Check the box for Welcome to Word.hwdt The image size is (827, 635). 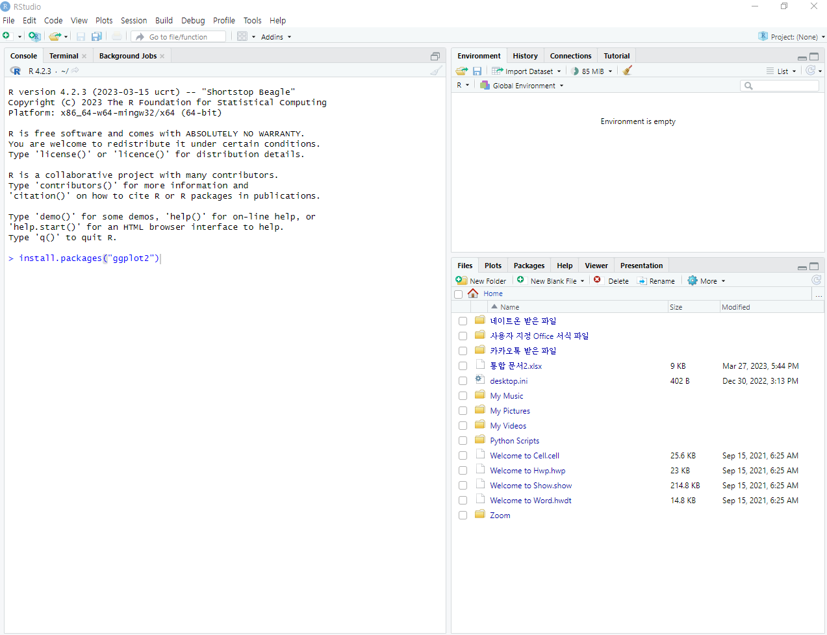coord(463,500)
